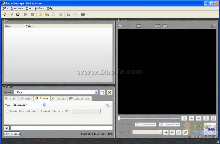Open the File menu
Viewport: 220px width, 144px height.
[x=5, y=8]
